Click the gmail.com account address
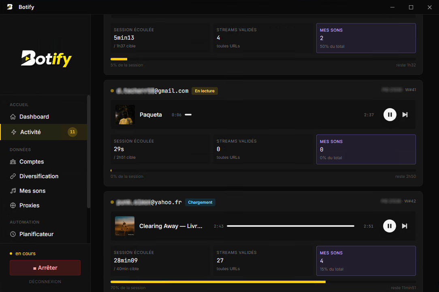This screenshot has height=292, width=439. [152, 91]
